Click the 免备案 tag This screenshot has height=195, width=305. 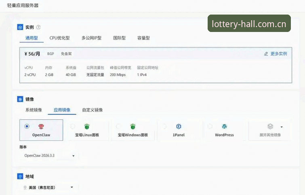66,54
